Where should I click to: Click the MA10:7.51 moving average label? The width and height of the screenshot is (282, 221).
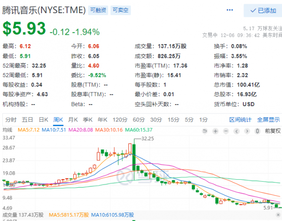[54, 130]
